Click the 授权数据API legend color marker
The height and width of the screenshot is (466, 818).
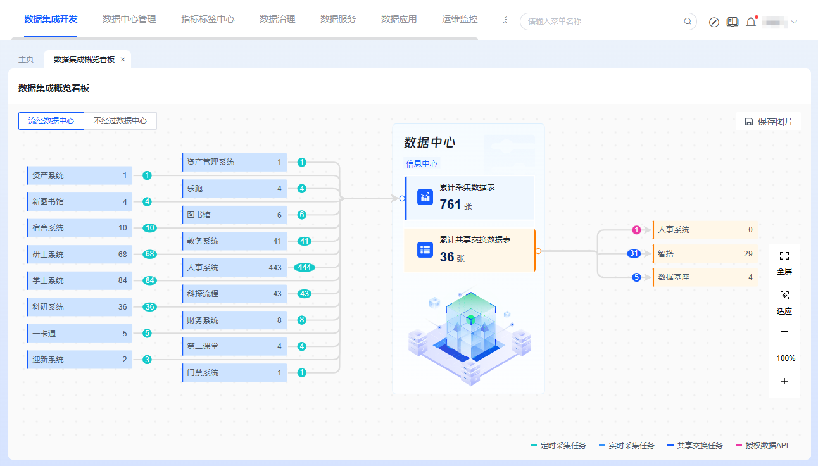coord(739,446)
